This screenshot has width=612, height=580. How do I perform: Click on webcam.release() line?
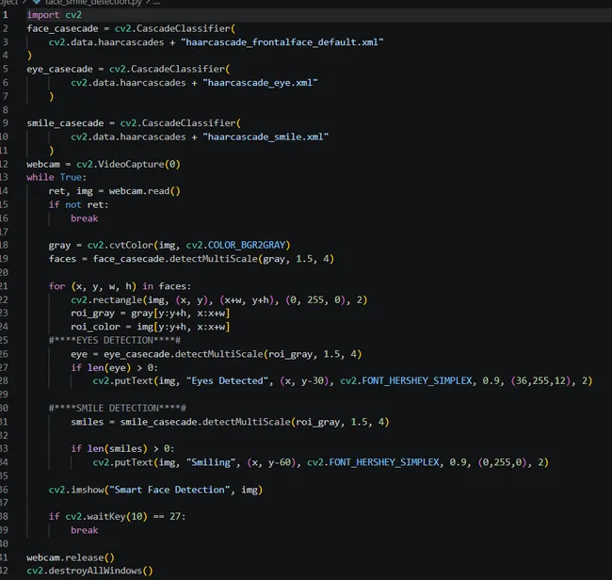pos(71,557)
